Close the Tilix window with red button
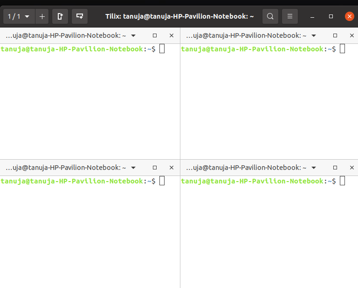This screenshot has height=288, width=358. pyautogui.click(x=349, y=16)
